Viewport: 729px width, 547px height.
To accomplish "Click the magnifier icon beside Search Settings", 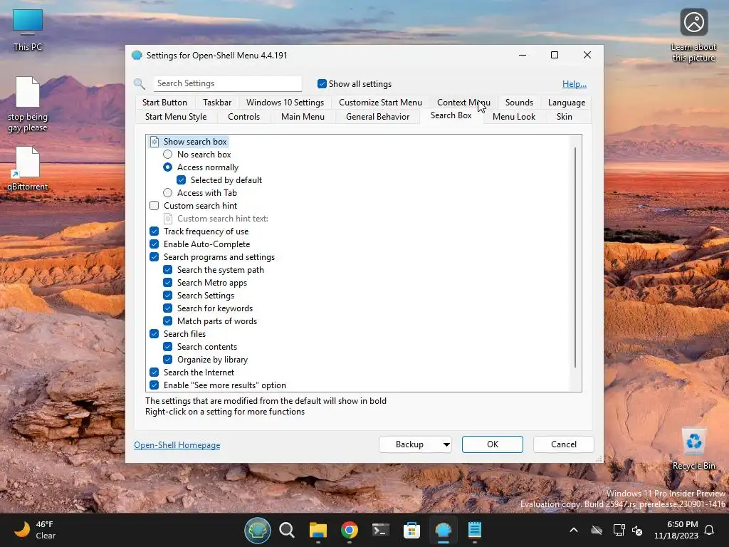I will (140, 84).
